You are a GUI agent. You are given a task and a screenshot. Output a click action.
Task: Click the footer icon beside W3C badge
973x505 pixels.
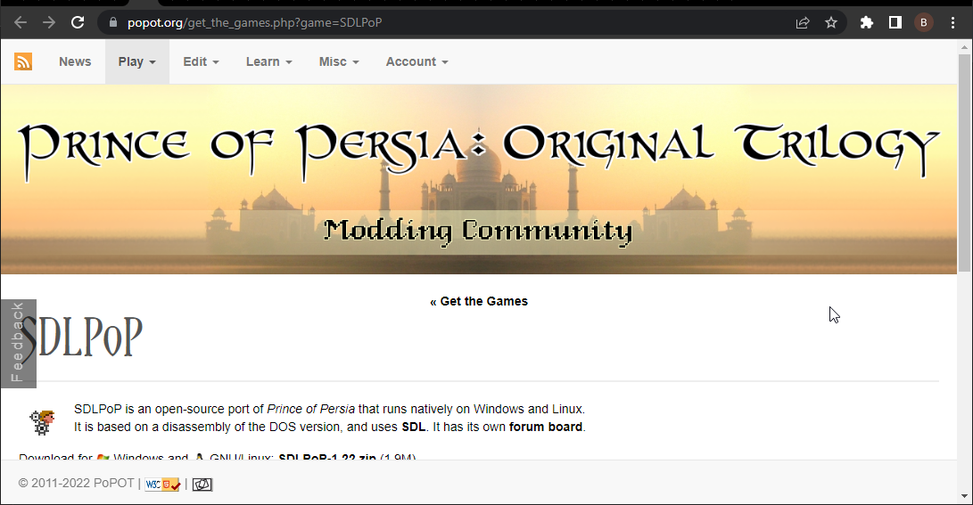[202, 485]
